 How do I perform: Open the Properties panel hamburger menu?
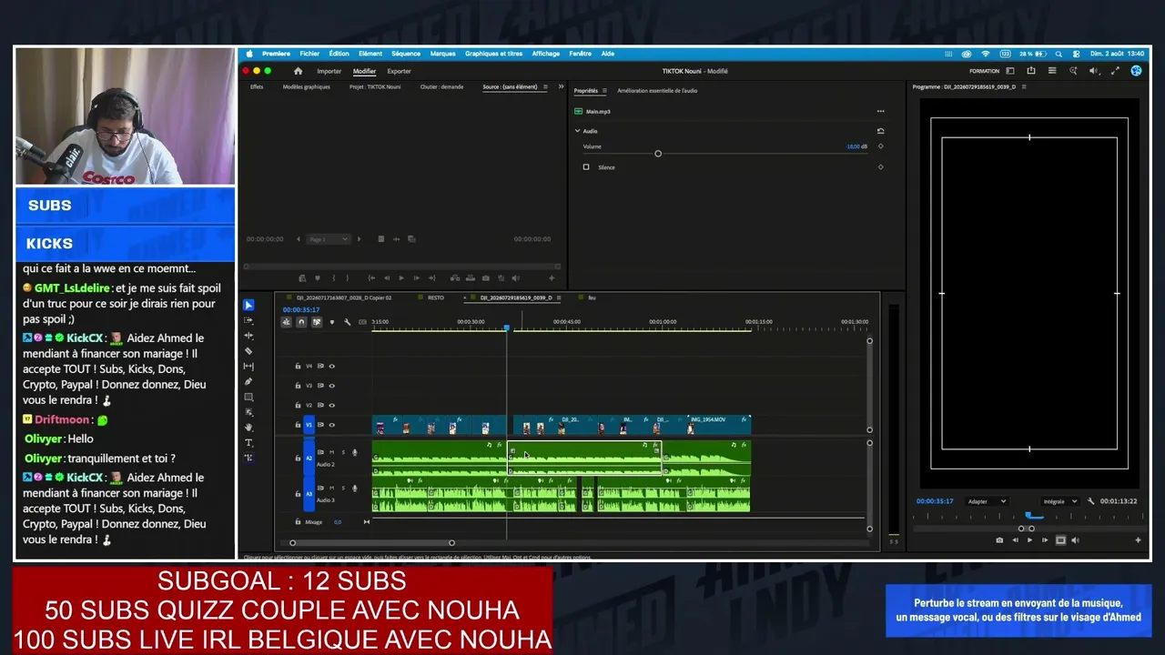click(604, 91)
